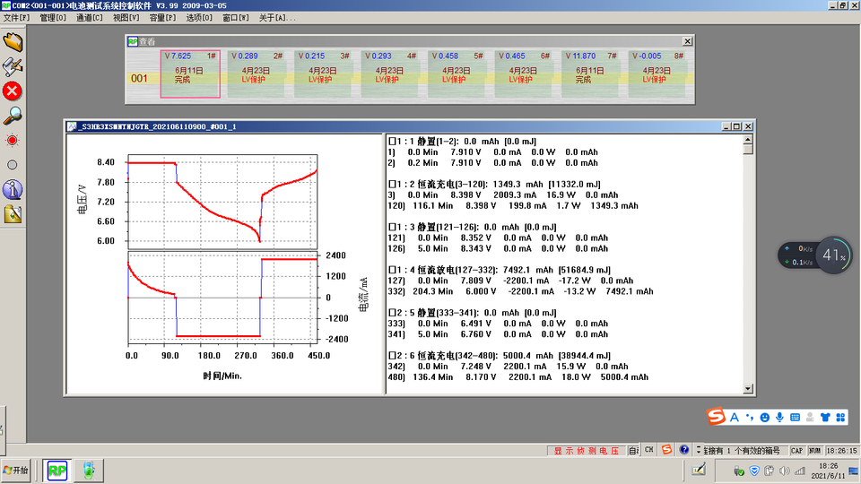Open the 文件[F] menu
The width and height of the screenshot is (861, 484).
(x=17, y=18)
